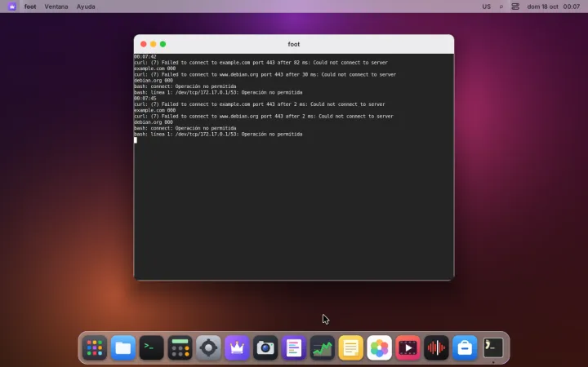Launch the green-prompt terminal dock icon
Viewport: 588px width, 367px height.
pos(152,348)
